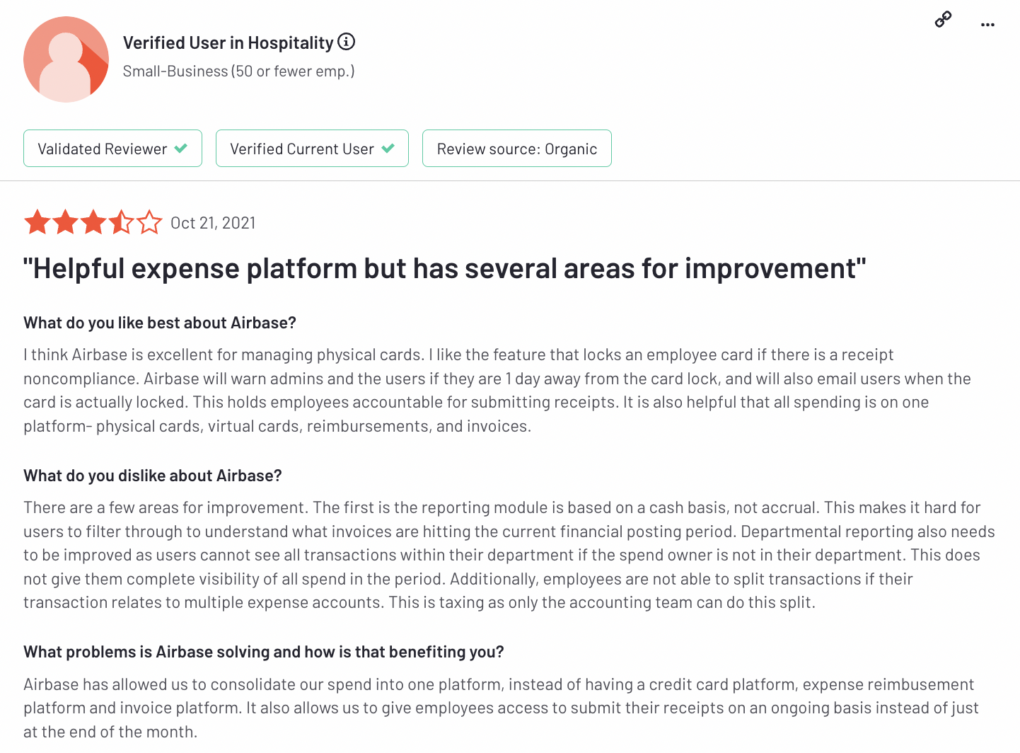1020x753 pixels.
Task: Click the info icon beside Verified User in Hospitality
Action: point(346,42)
